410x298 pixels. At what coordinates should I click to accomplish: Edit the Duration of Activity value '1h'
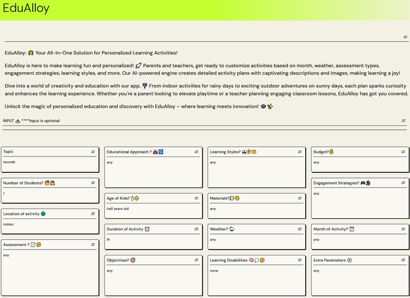point(153,242)
